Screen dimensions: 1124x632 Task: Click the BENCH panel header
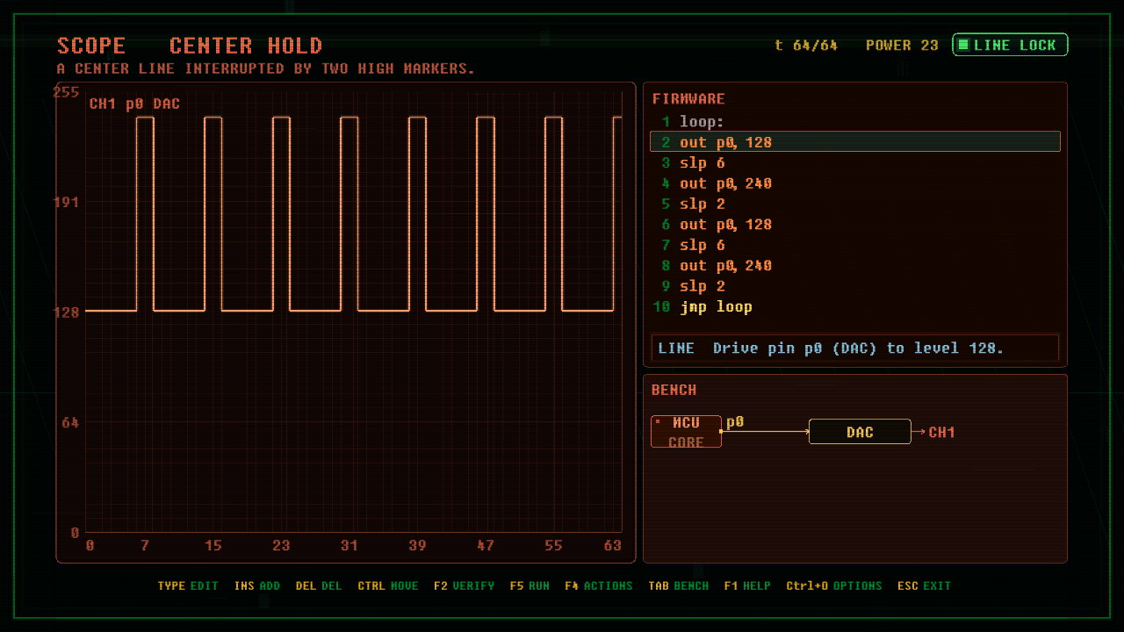pyautogui.click(x=674, y=390)
